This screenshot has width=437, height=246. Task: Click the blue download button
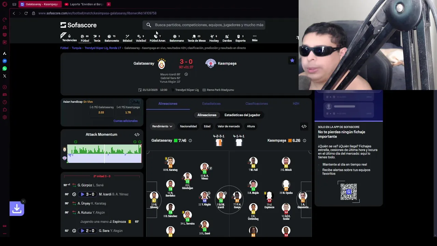[x=17, y=209]
